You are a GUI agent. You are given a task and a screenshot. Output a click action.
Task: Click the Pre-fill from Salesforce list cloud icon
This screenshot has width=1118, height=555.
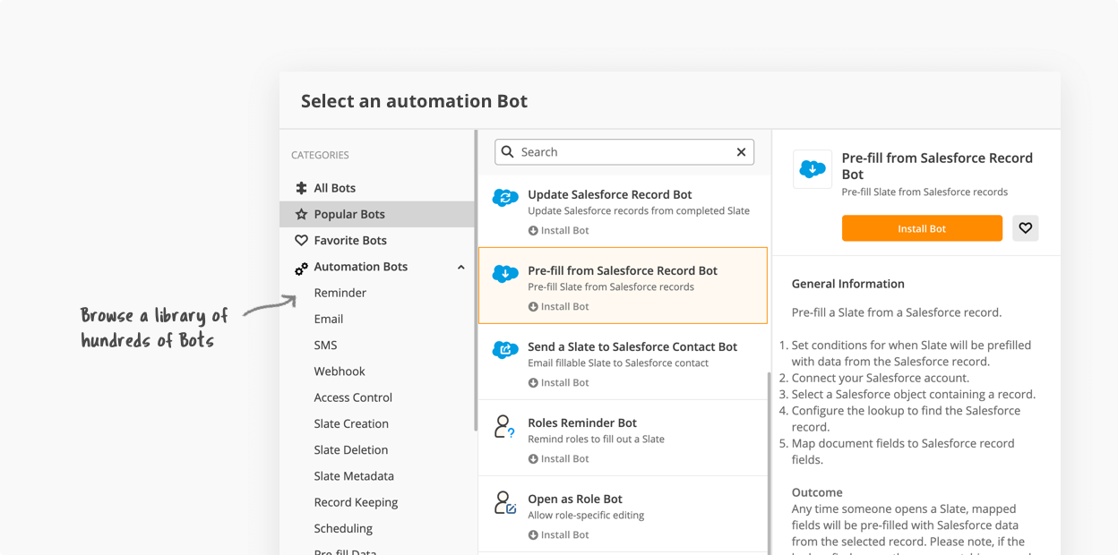pos(505,274)
